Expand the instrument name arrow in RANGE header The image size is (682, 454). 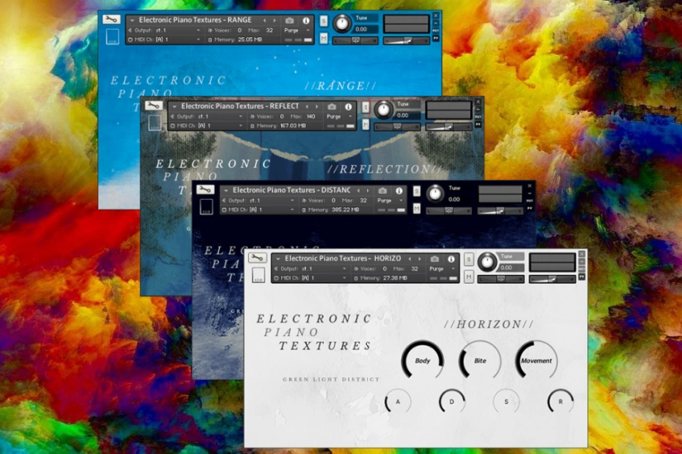pos(132,21)
